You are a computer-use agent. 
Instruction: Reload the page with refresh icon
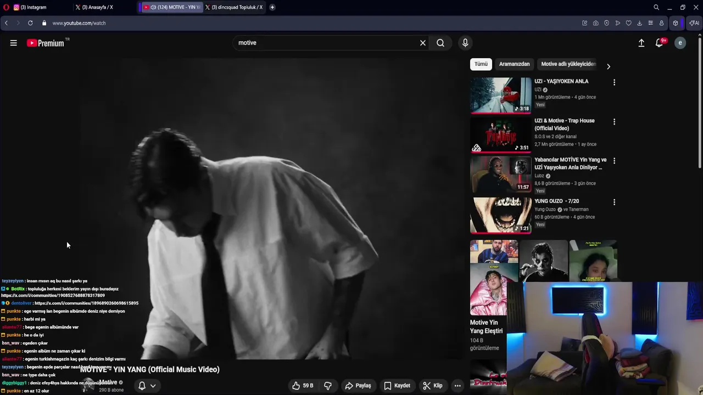[x=30, y=23]
